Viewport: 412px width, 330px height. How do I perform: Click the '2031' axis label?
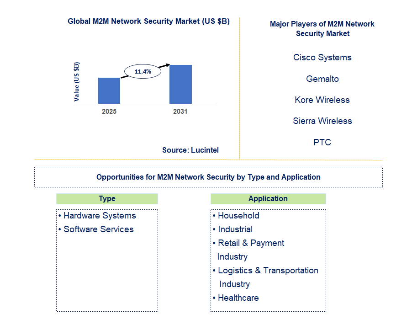click(x=180, y=112)
